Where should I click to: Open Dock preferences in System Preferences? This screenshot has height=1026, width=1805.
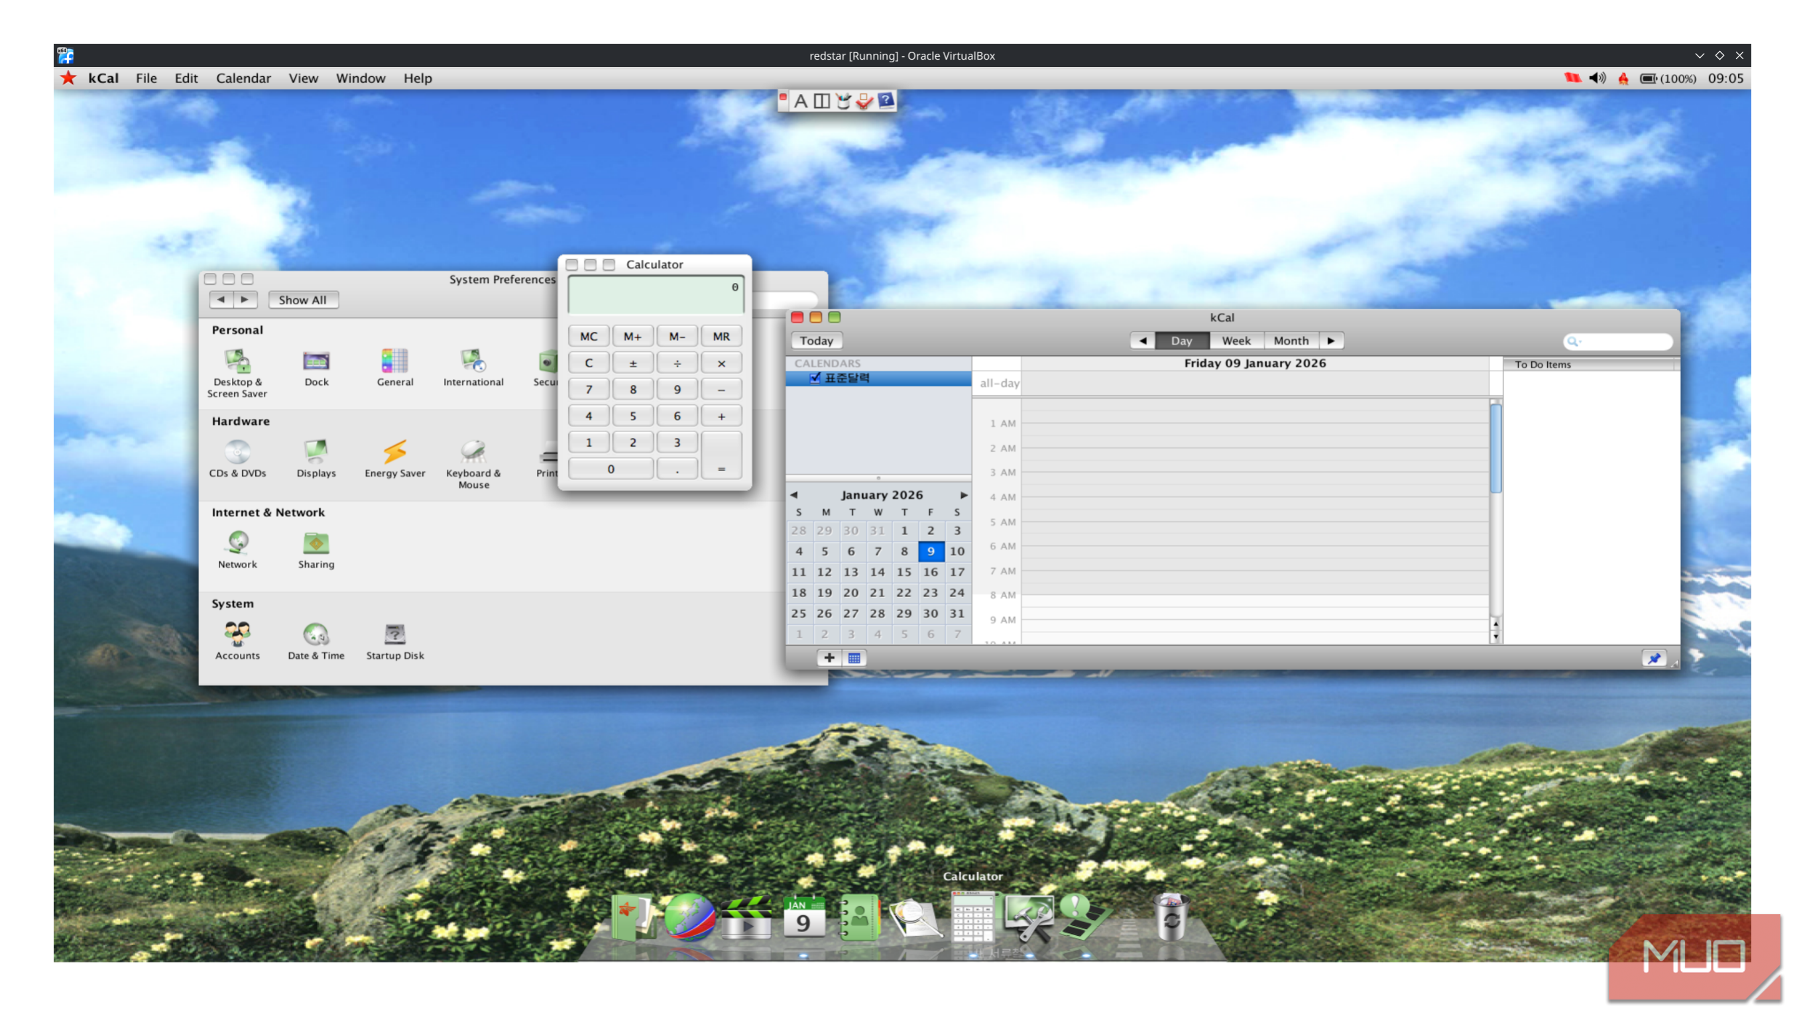click(x=316, y=367)
